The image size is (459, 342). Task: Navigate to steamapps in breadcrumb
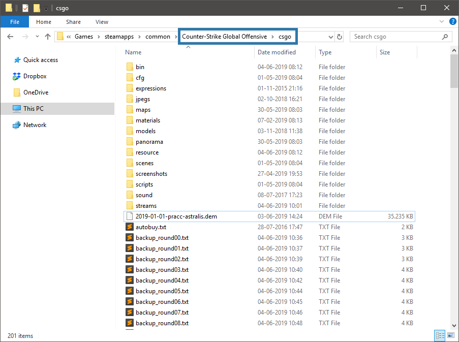[x=119, y=37]
